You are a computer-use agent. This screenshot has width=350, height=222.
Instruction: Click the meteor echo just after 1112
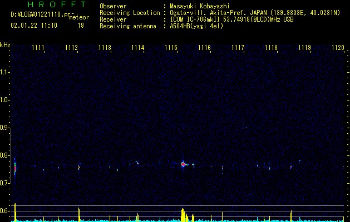pos(79,168)
